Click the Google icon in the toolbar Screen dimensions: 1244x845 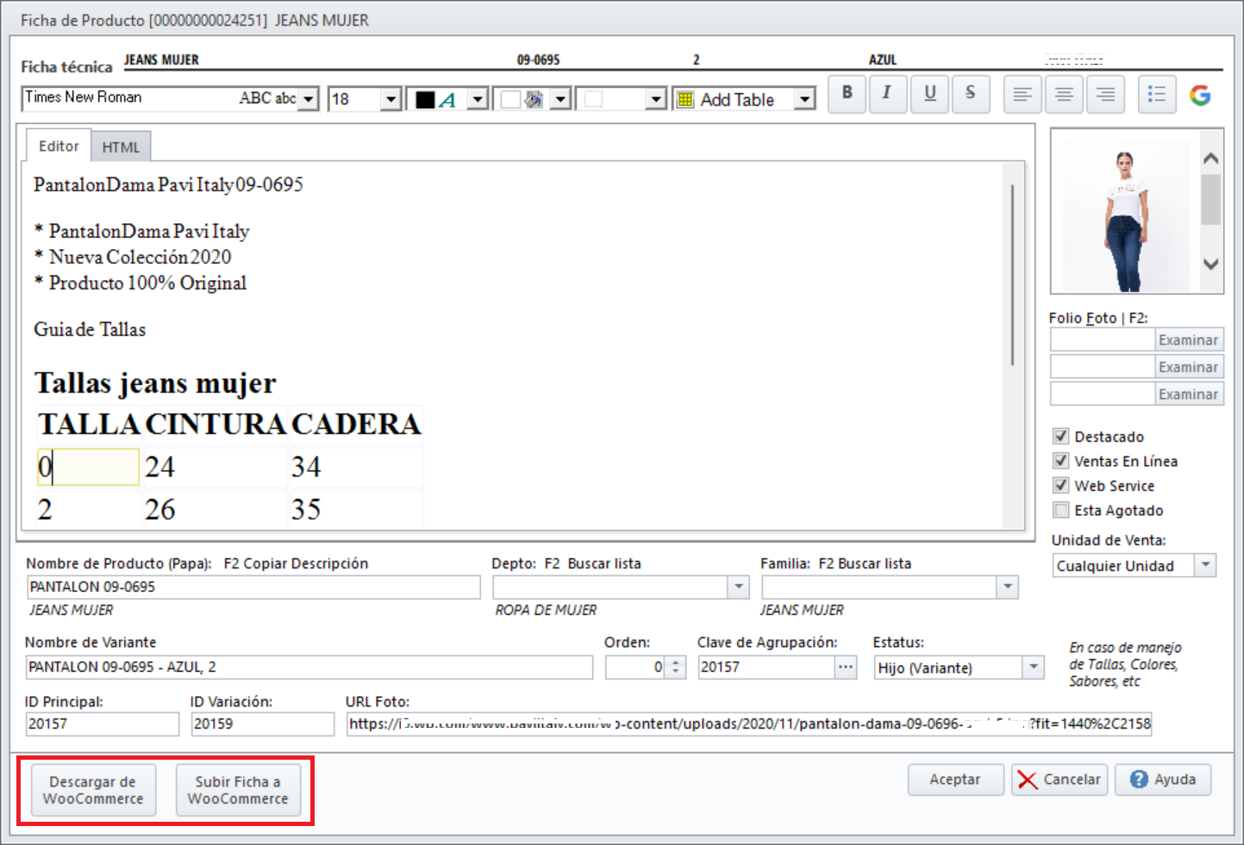pos(1201,95)
